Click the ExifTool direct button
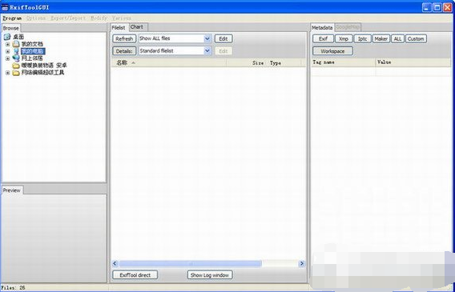Image resolution: width=455 pixels, height=292 pixels. (x=135, y=275)
